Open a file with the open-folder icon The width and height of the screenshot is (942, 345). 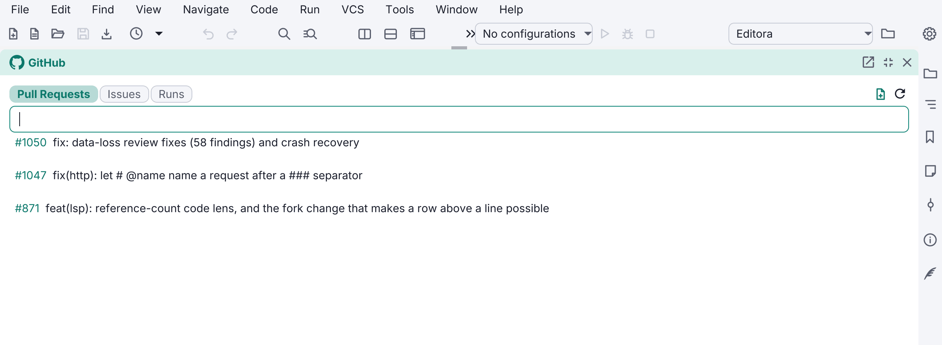pos(58,34)
